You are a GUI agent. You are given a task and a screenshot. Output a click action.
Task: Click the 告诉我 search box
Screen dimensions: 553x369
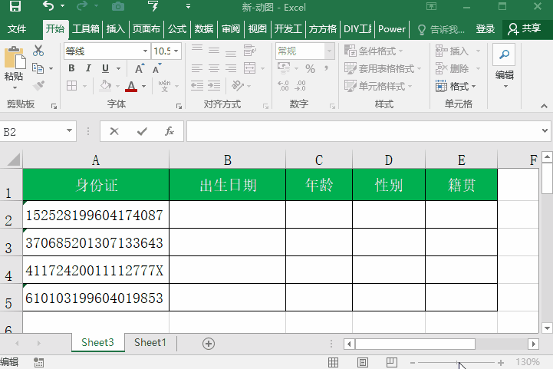point(441,29)
